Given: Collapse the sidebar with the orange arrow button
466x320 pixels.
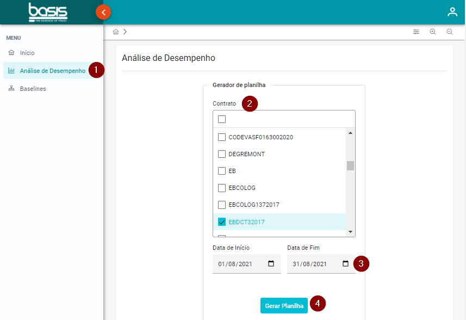Looking at the screenshot, I should (103, 12).
